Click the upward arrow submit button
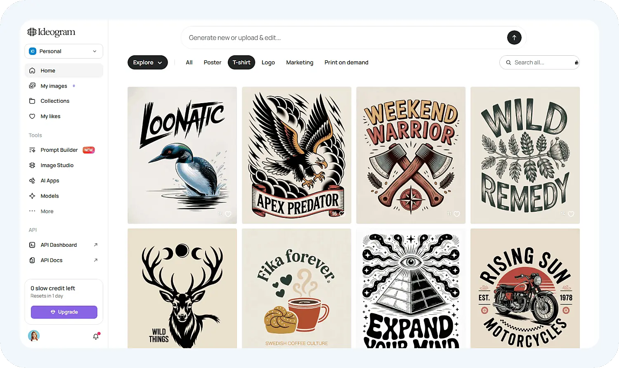This screenshot has width=619, height=368. 514,38
